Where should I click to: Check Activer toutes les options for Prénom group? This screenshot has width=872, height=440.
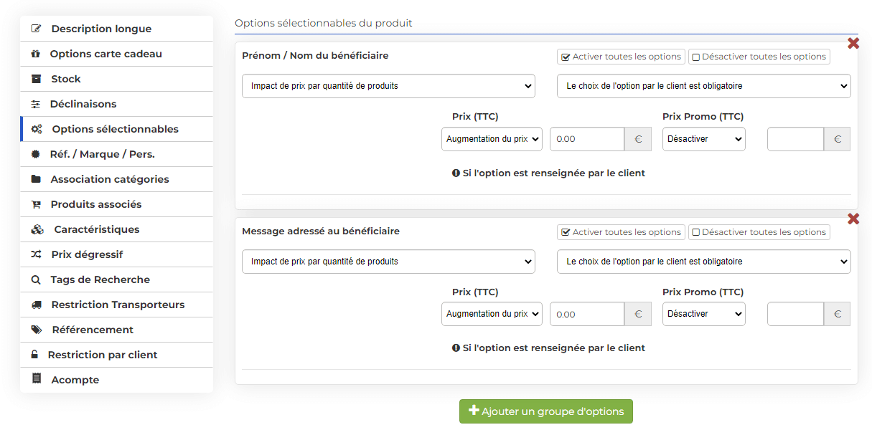click(x=621, y=57)
